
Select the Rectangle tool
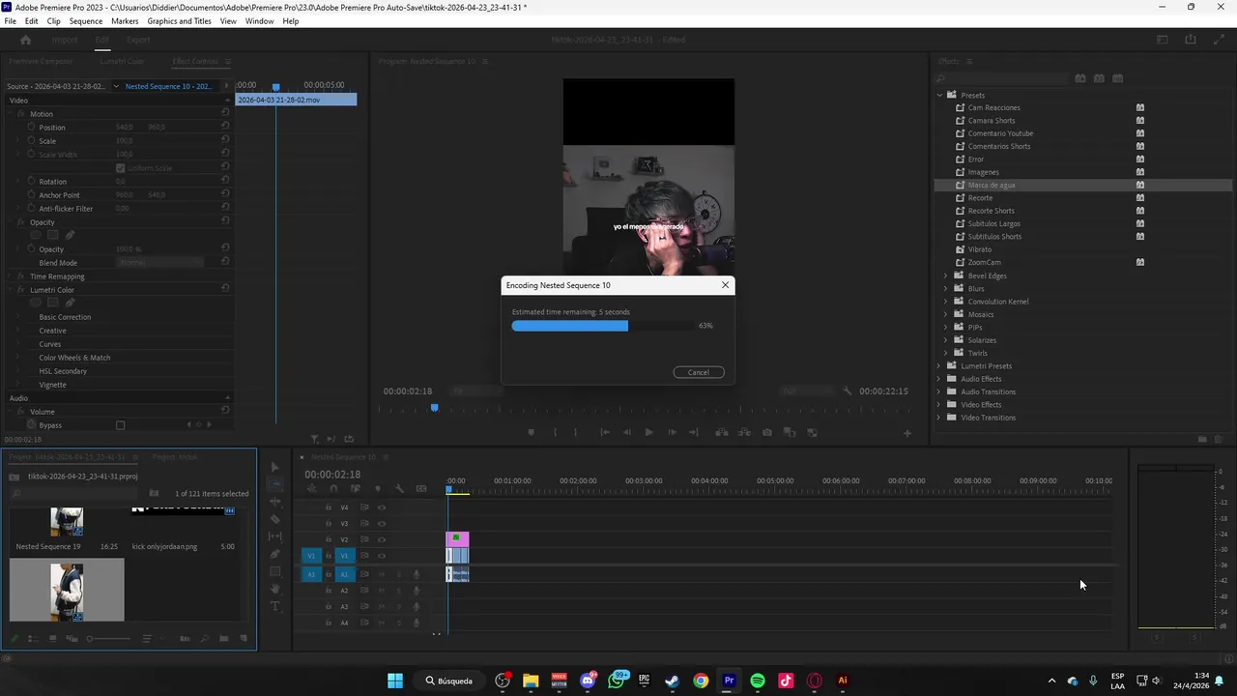275,571
